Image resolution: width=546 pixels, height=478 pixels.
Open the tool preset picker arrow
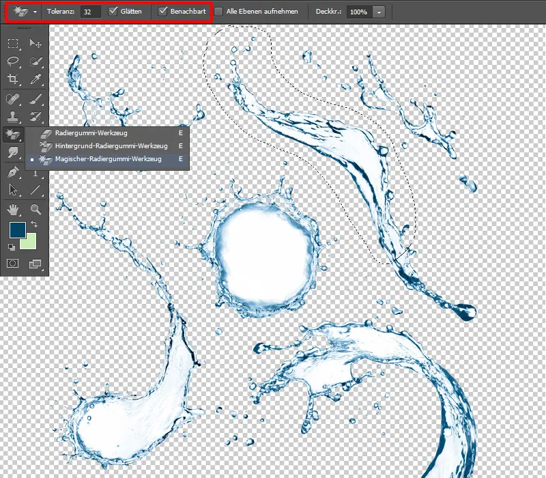(x=35, y=12)
